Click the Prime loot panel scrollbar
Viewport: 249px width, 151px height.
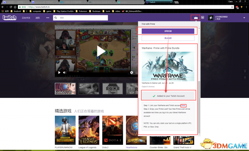[199, 107]
